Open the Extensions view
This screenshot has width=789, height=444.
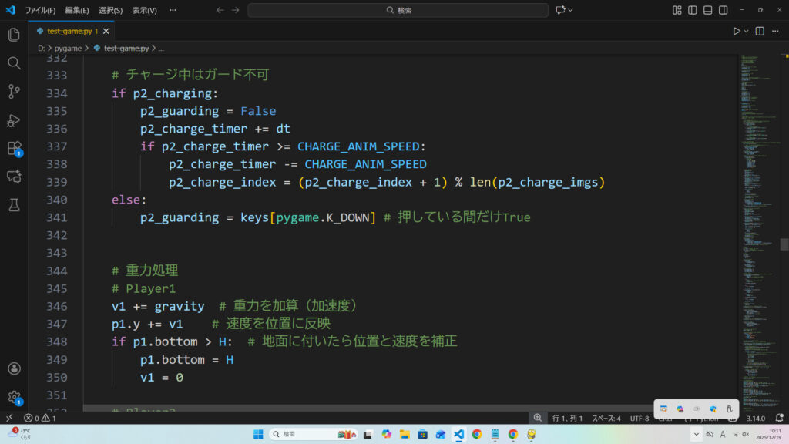point(14,148)
